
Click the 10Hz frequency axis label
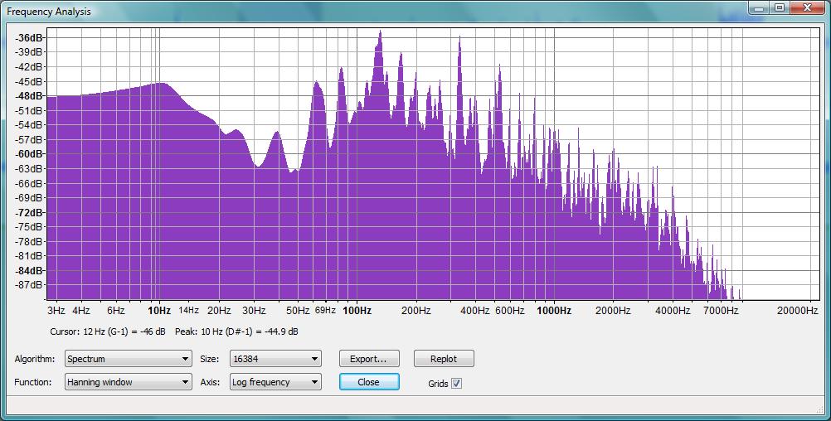[x=159, y=311]
